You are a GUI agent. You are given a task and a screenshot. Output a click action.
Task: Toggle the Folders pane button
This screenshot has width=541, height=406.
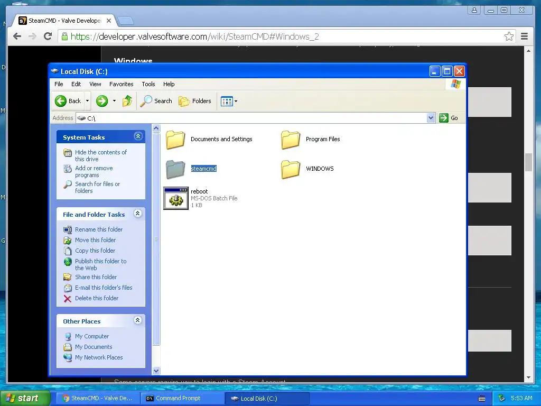click(194, 101)
